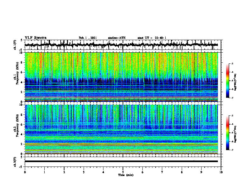Click the ch.2 spectrogram color scale bar
The width and height of the screenshot is (249, 193).
pos(227,133)
